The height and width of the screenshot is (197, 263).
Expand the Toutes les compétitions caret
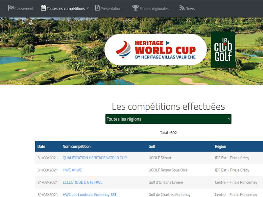pyautogui.click(x=88, y=9)
